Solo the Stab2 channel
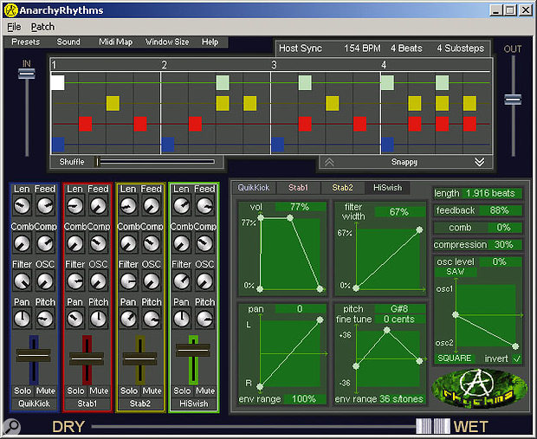The image size is (537, 439). click(x=129, y=391)
